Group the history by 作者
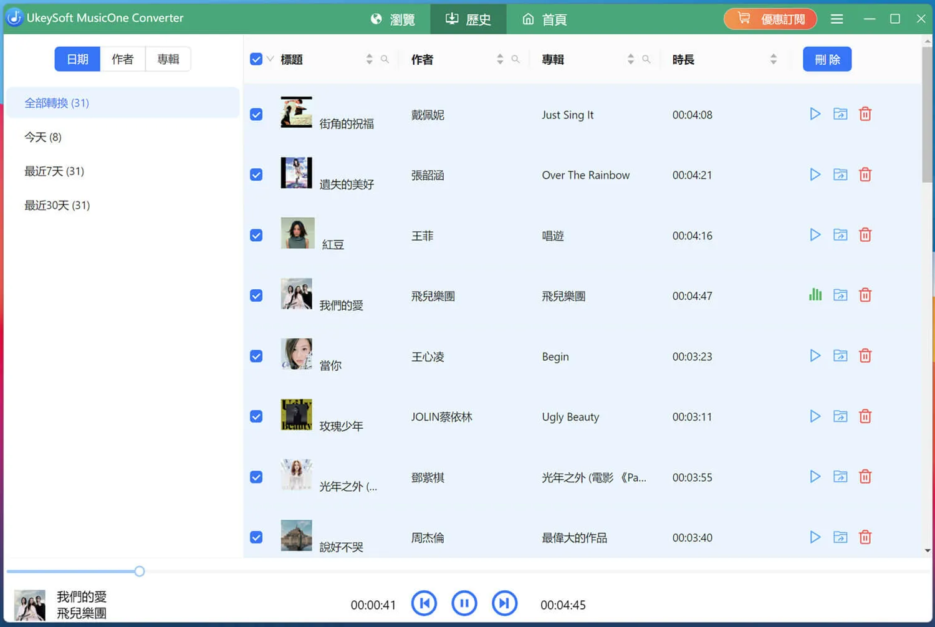Screen dimensions: 935x627 (123, 59)
